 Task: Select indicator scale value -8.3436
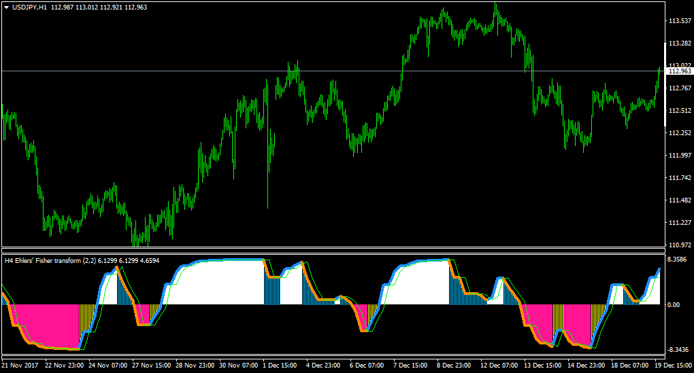(678, 350)
